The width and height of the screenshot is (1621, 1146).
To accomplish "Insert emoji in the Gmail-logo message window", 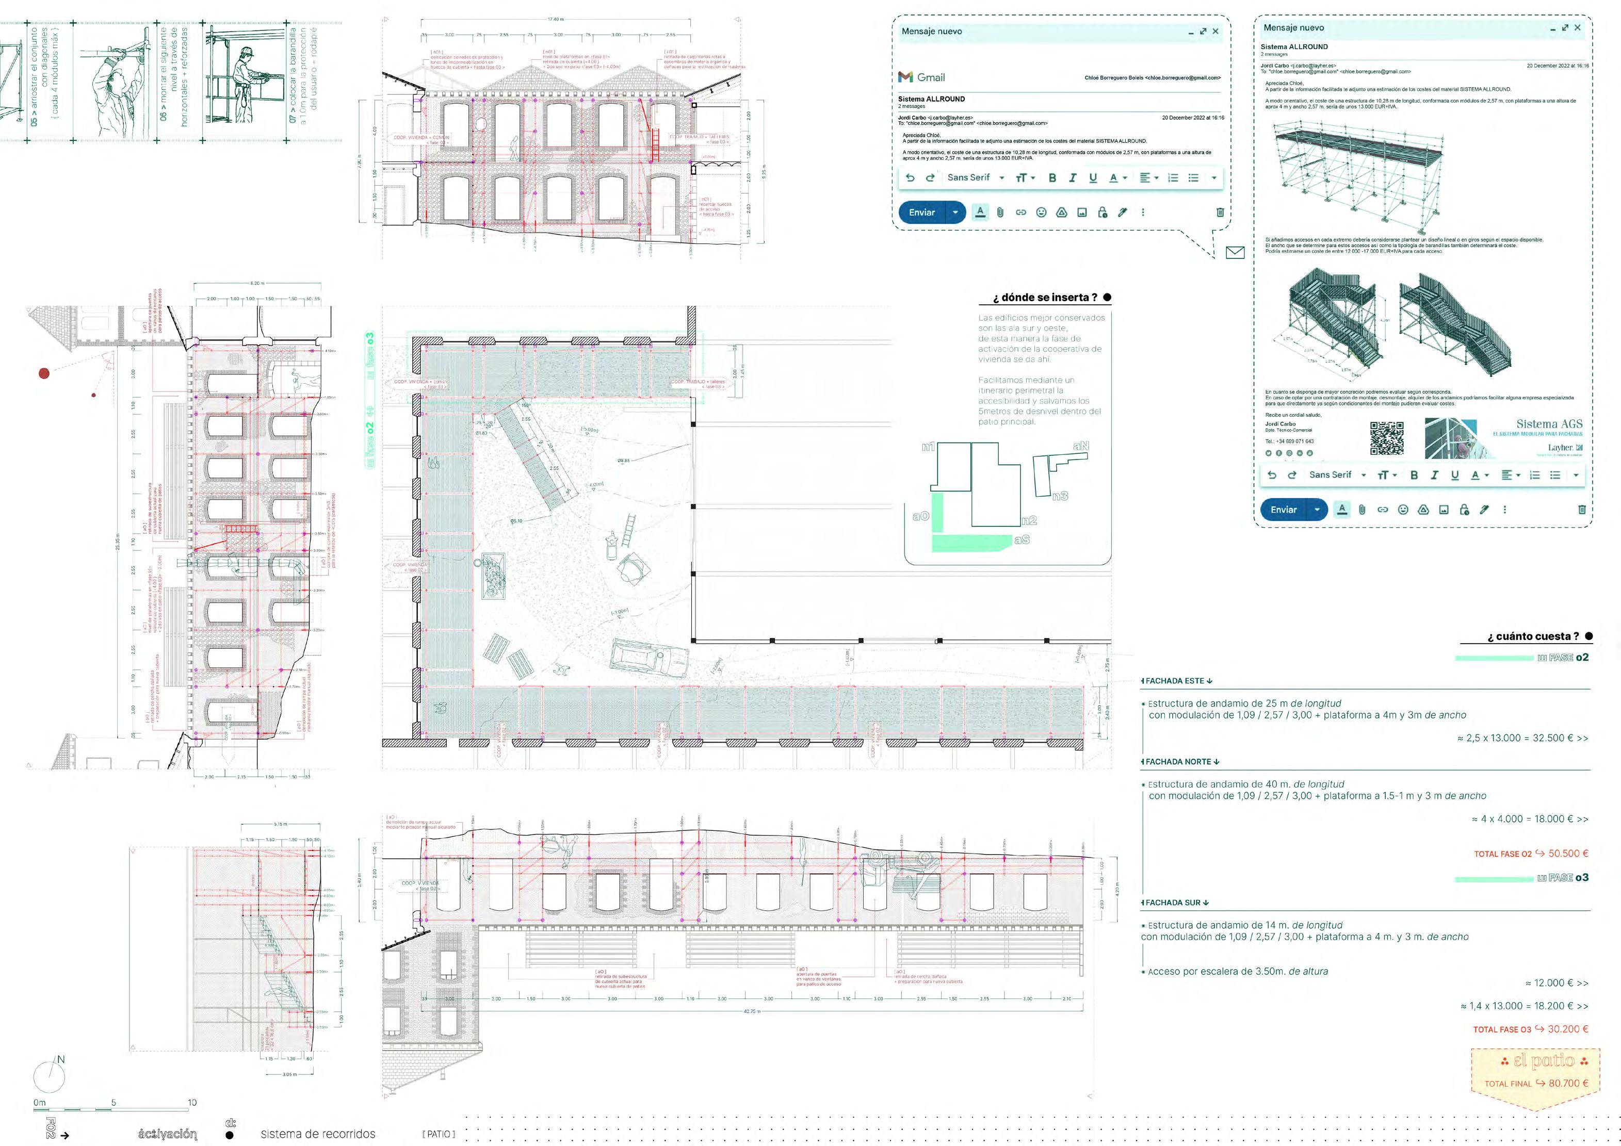I will [x=1041, y=212].
